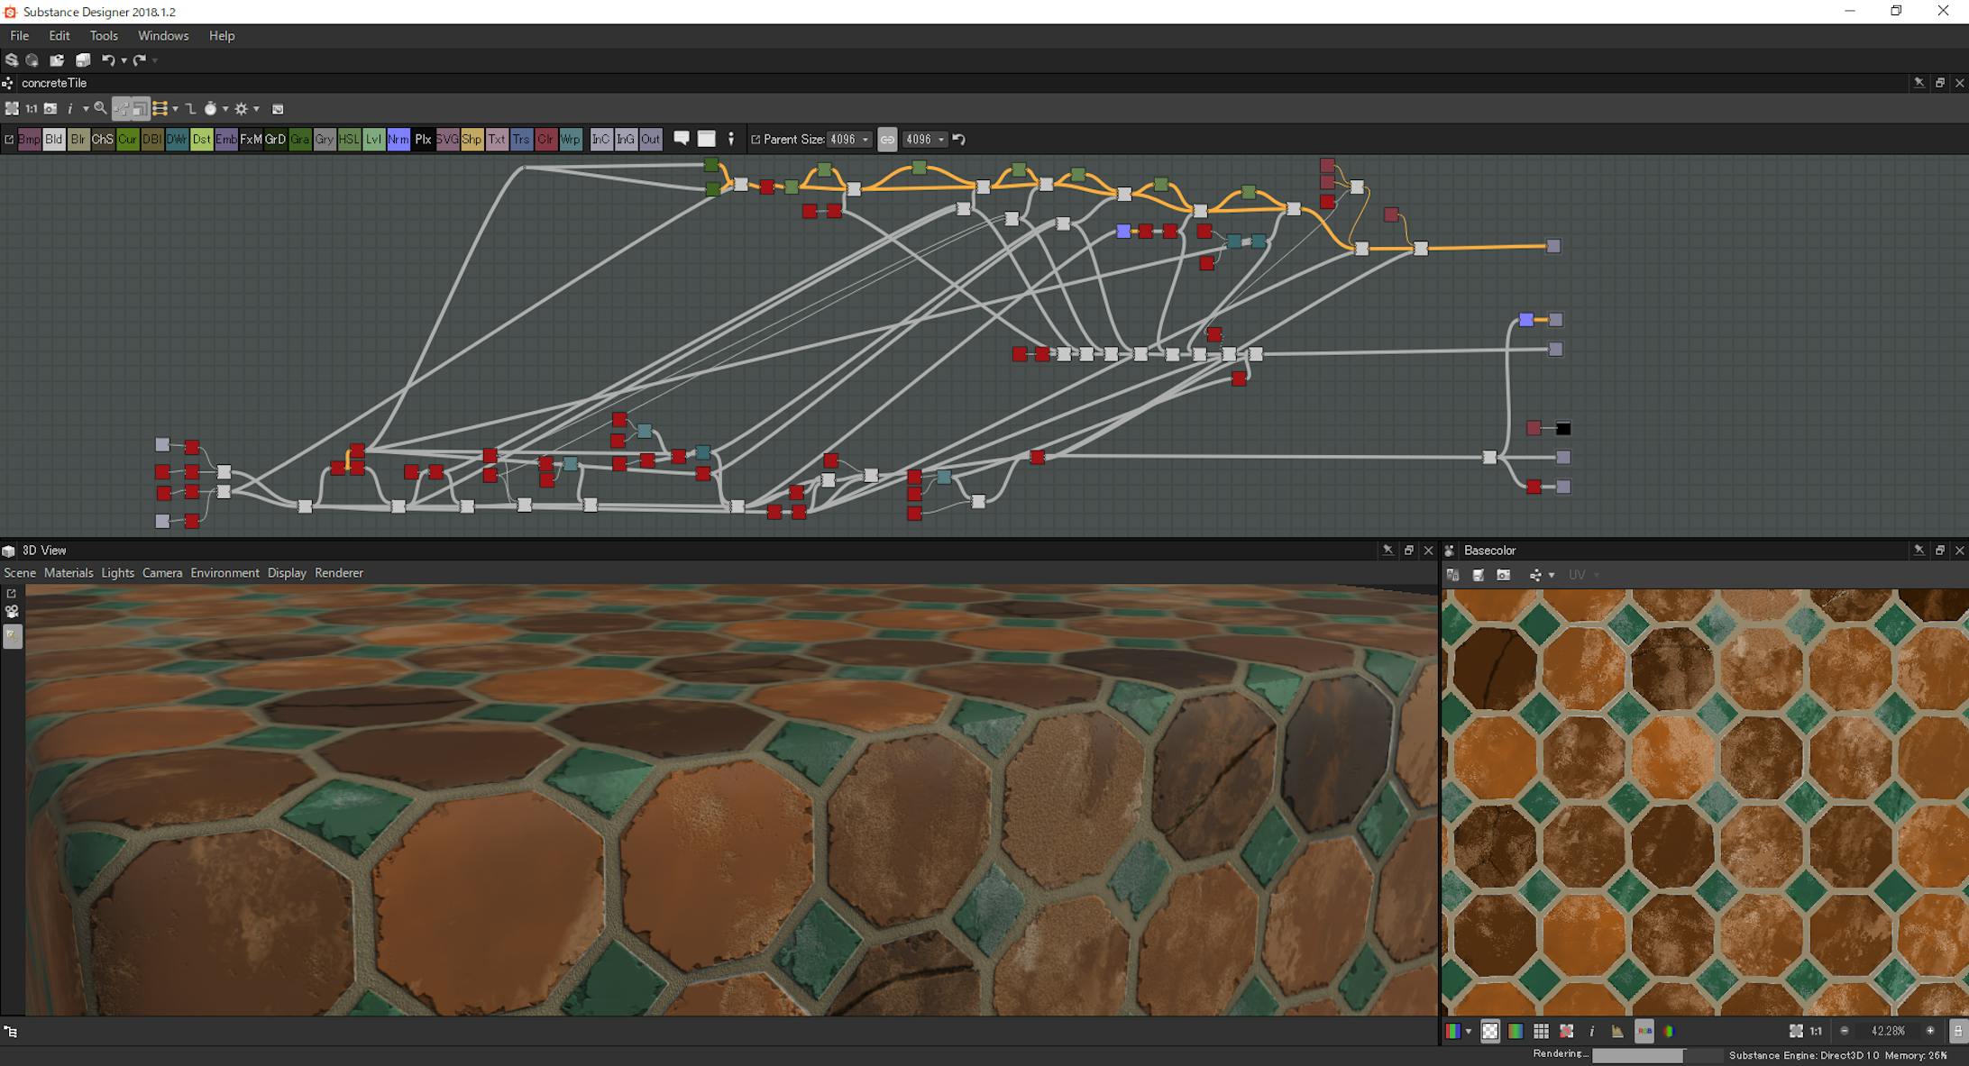Take a snapshot with camera icon in Basecolor panel
This screenshot has width=1969, height=1066.
click(x=1503, y=574)
